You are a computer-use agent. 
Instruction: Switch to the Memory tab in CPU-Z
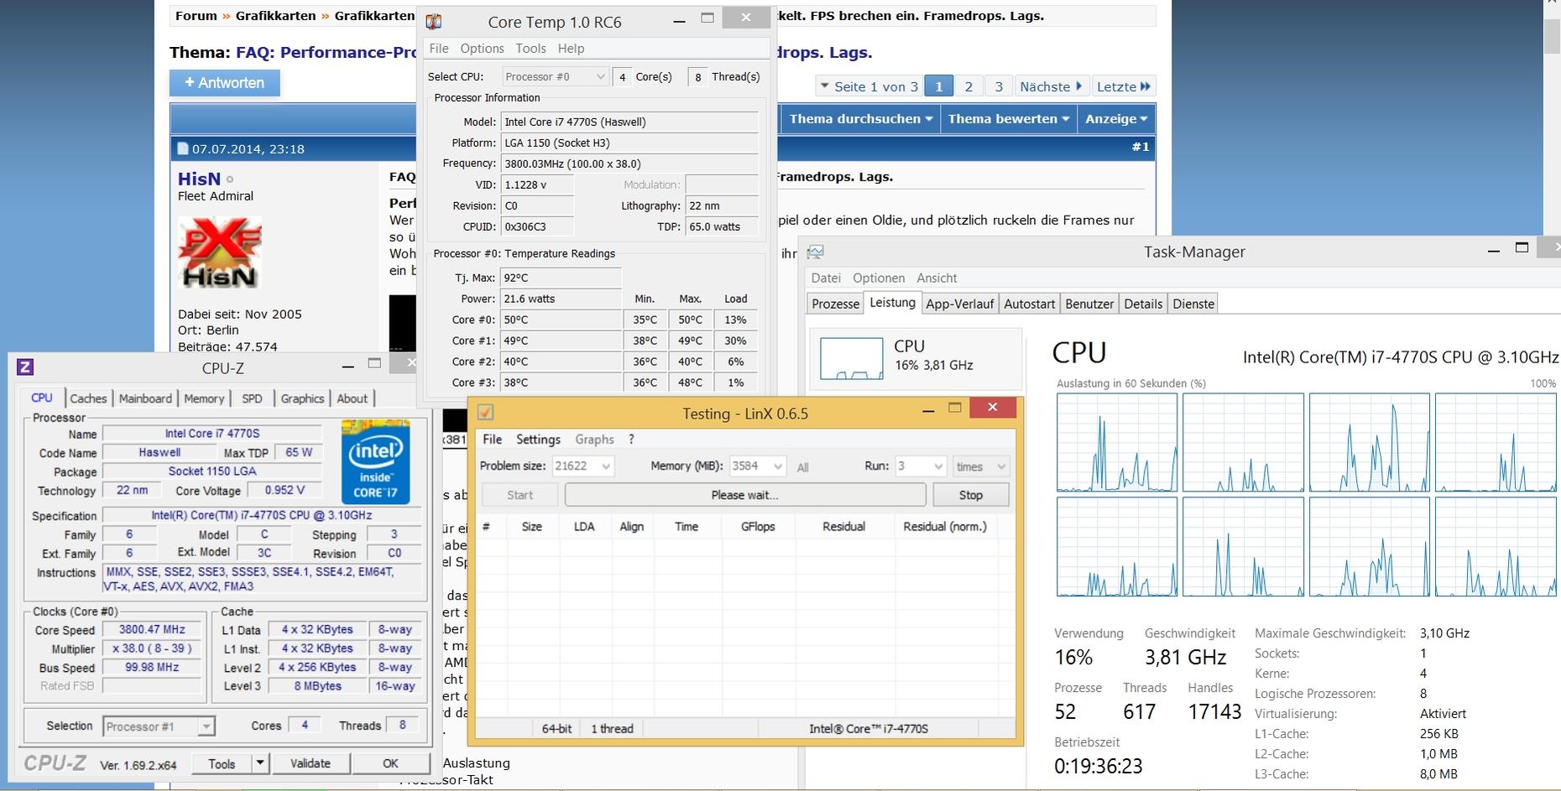(x=204, y=398)
